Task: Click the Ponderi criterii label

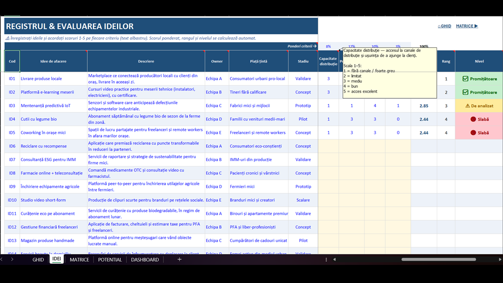Action: coord(302,46)
